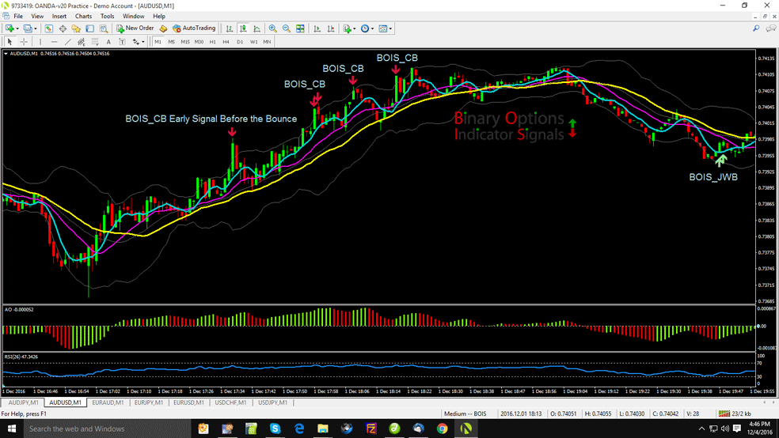Zoom in on the chart
This screenshot has height=438, width=779.
point(272,28)
